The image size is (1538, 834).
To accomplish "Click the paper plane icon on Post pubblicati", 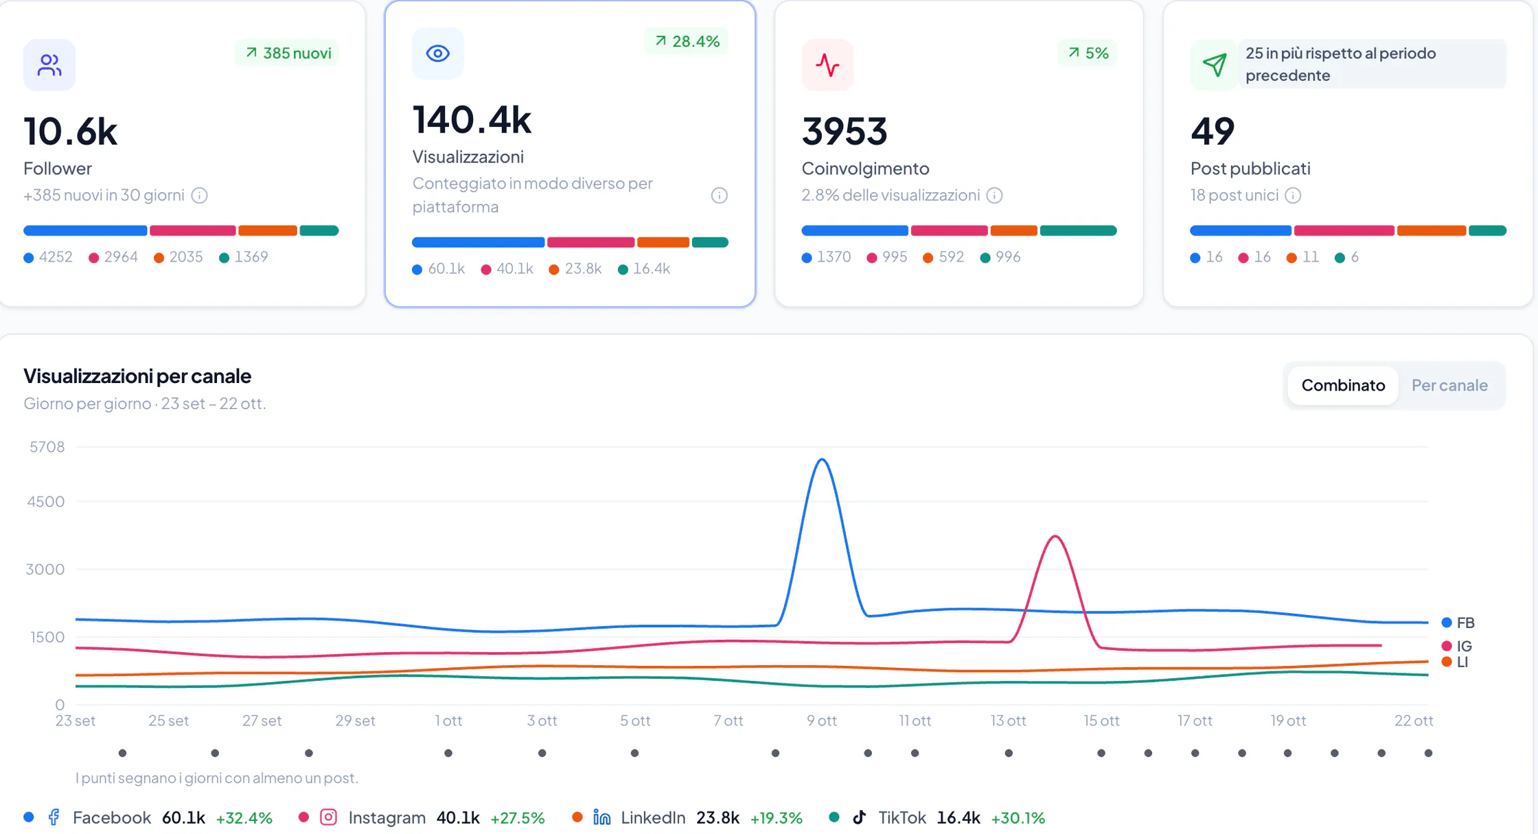I will (x=1215, y=65).
